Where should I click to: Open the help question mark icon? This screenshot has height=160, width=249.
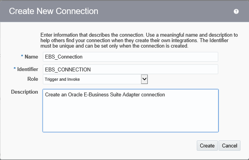236,11
